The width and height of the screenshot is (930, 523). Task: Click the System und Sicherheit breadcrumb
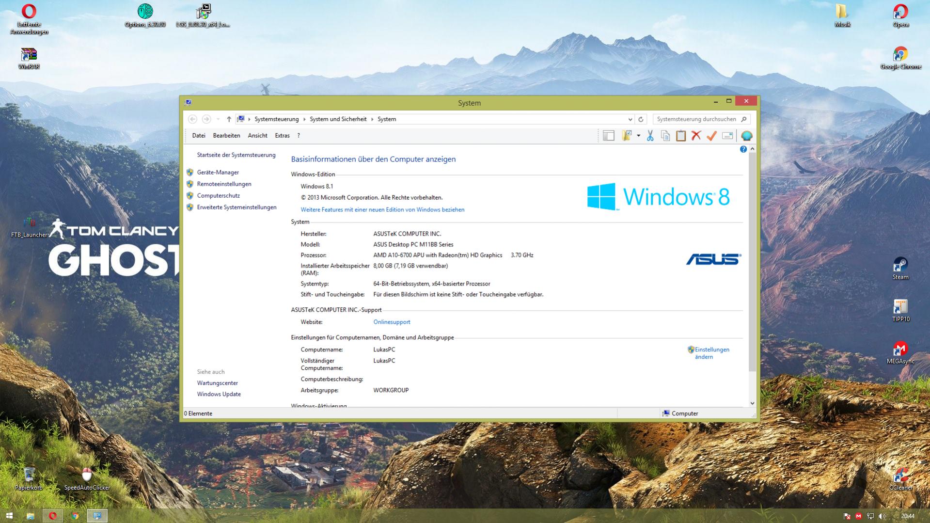tap(338, 119)
